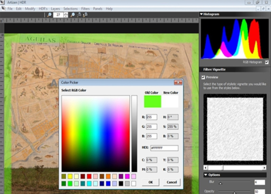Screen dimensions: 271x194
Task: Click the Opacity slider handle
Action: 234,192
